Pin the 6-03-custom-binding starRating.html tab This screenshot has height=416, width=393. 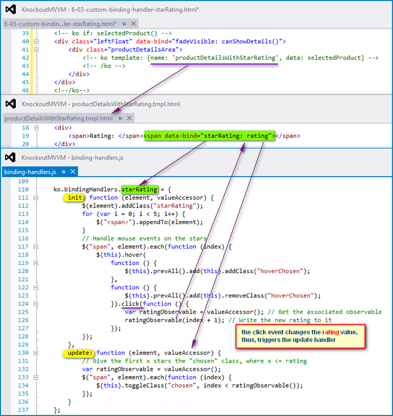click(x=124, y=23)
